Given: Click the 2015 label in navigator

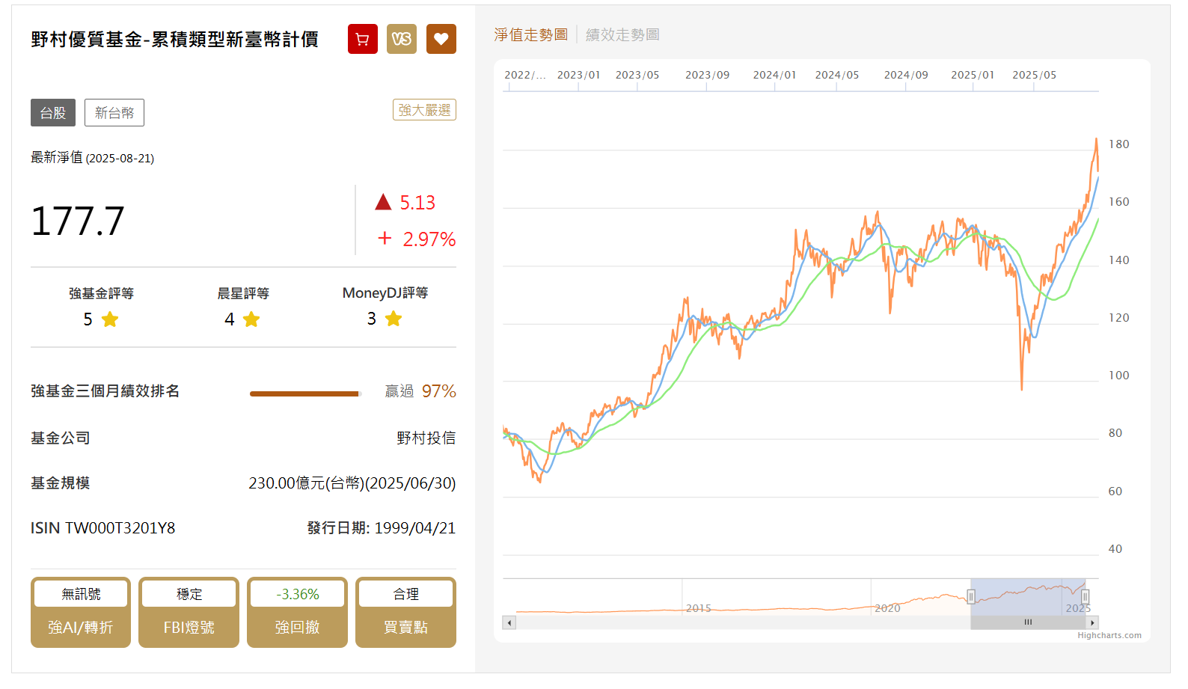Looking at the screenshot, I should coord(699,608).
